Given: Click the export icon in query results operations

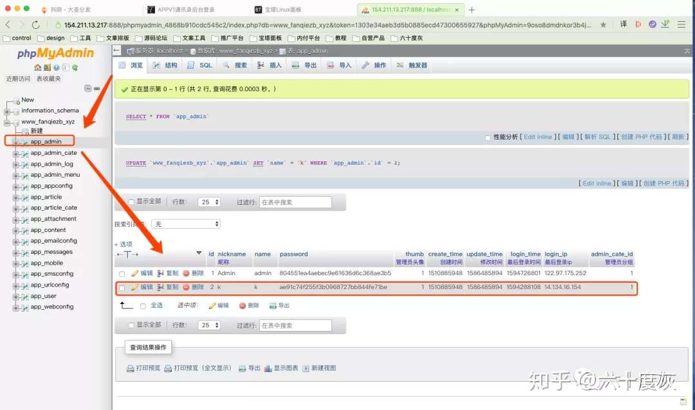Looking at the screenshot, I should pos(243,368).
